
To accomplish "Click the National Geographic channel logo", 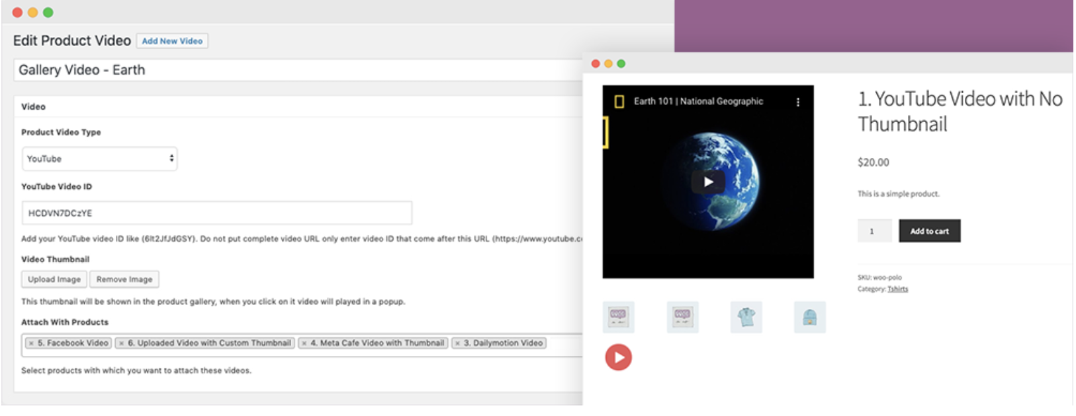I will pyautogui.click(x=619, y=102).
